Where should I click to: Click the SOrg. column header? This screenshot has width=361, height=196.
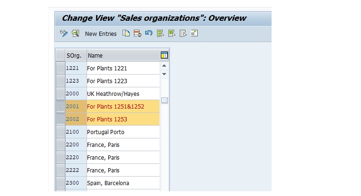point(76,55)
